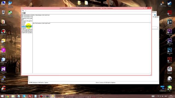Viewport: 175px width, 98px height.
Task: Open the Flash CC desktop shortcut
Action: pos(170,60)
